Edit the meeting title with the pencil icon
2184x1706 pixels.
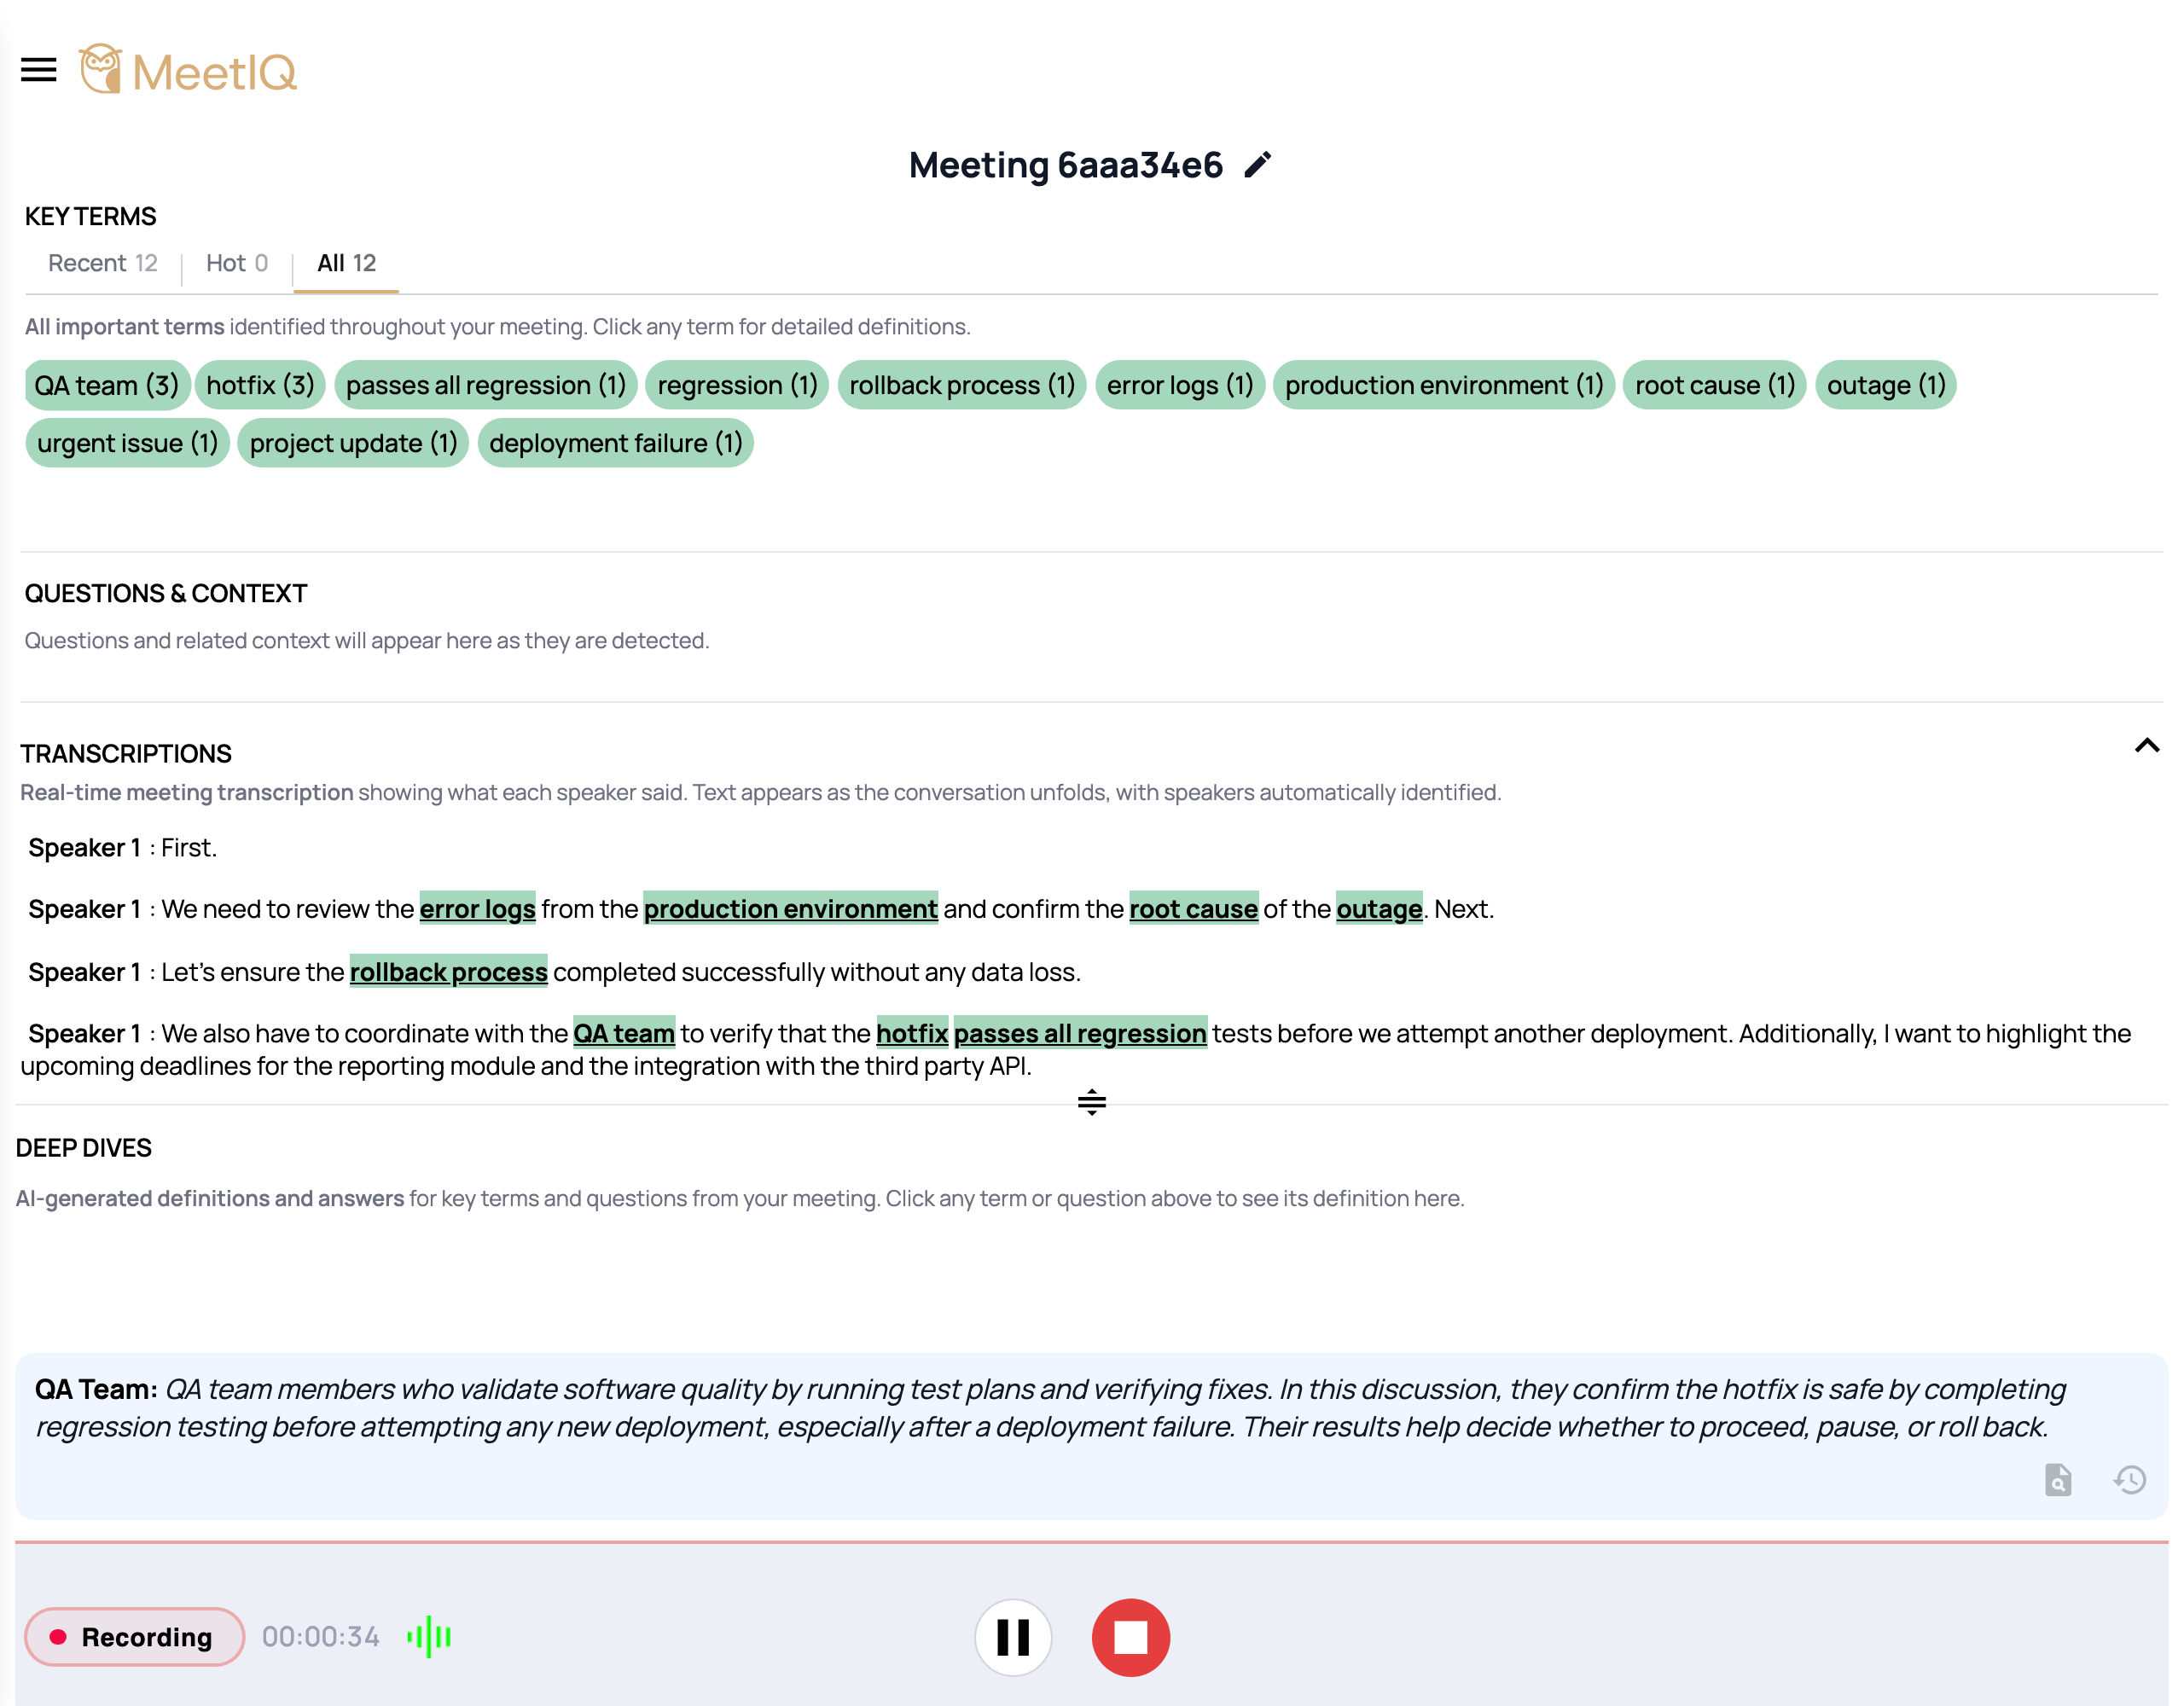click(x=1257, y=165)
